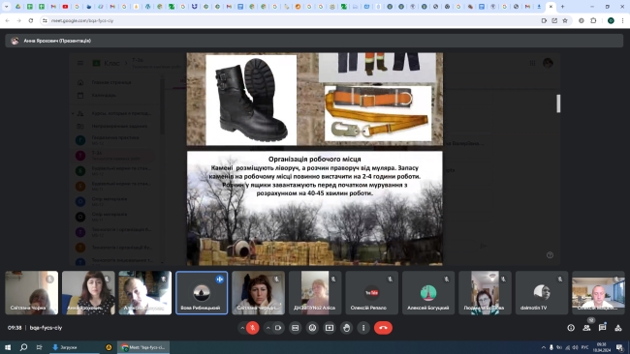Click the present screen button
This screenshot has width=630, height=354.
[330, 328]
